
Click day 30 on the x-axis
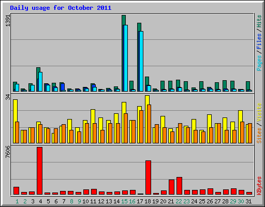click(241, 201)
